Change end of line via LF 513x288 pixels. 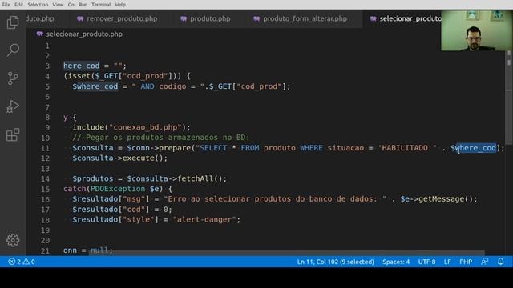[x=447, y=262]
